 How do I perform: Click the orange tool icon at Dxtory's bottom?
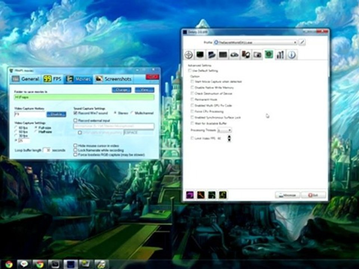pyautogui.click(x=201, y=195)
